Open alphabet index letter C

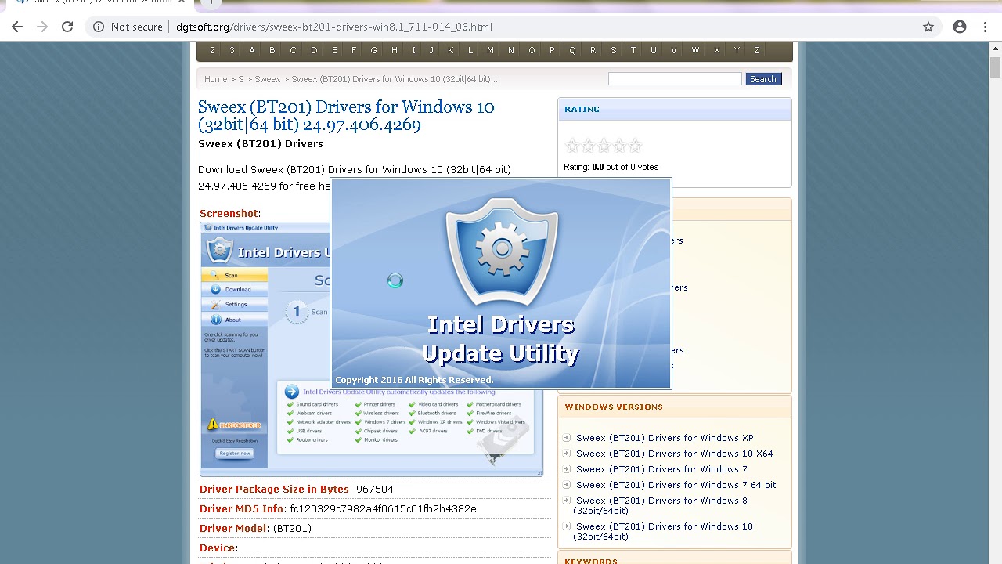click(x=294, y=50)
